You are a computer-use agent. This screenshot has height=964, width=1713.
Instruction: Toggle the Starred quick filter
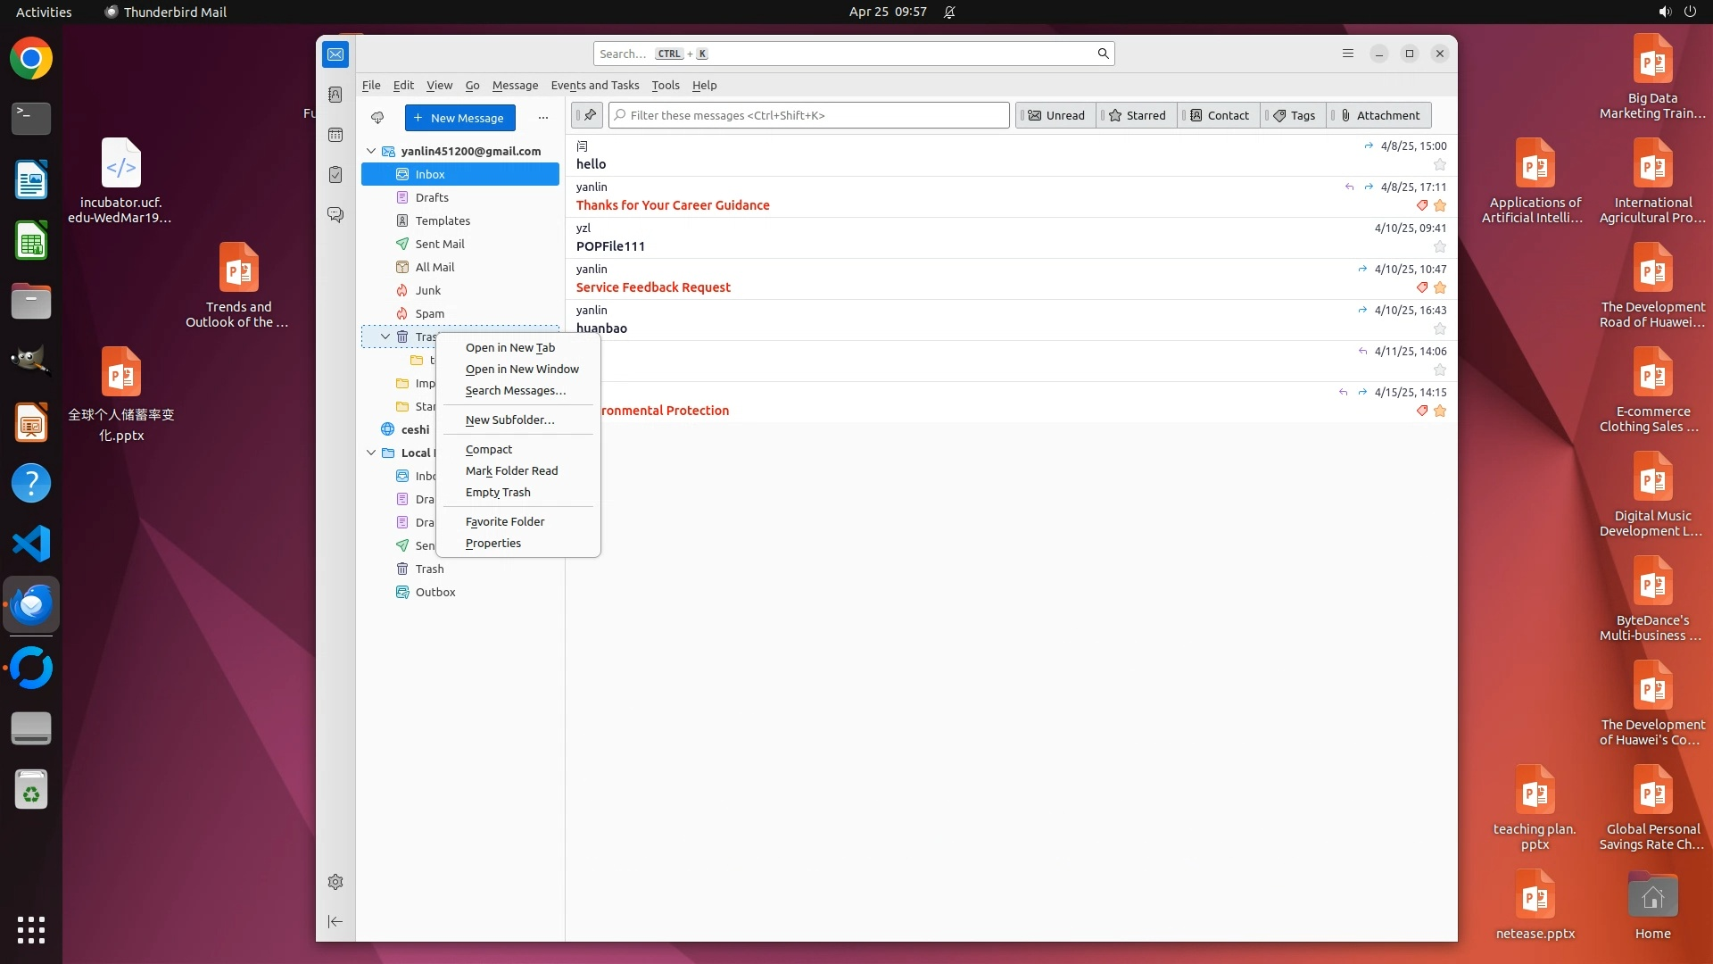1137,115
